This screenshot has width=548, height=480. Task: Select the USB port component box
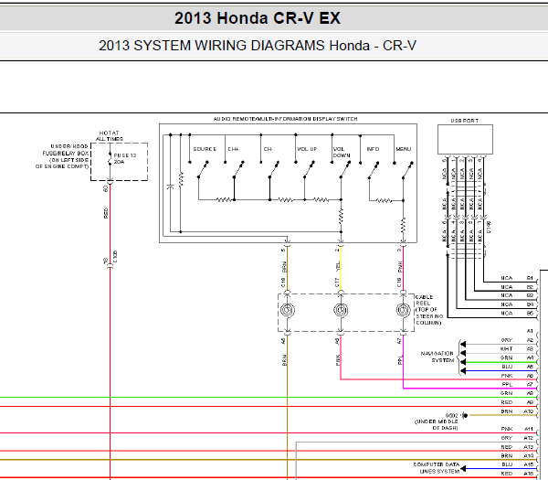465,139
